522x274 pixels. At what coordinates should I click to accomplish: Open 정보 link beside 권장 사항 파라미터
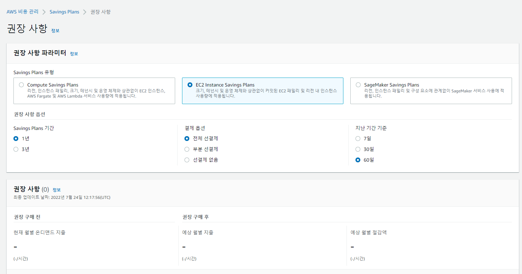74,54
